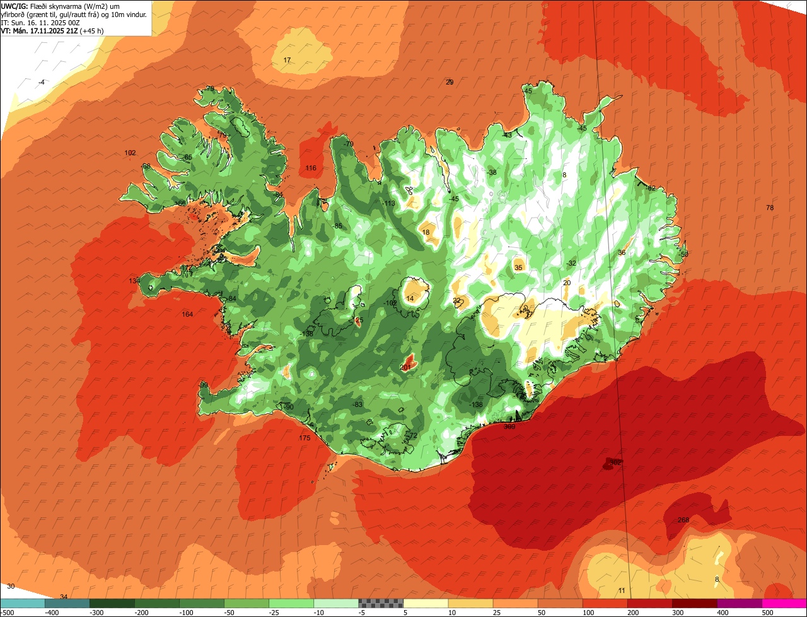
Task: Click the '-83' value in south Iceland
Action: [x=357, y=404]
